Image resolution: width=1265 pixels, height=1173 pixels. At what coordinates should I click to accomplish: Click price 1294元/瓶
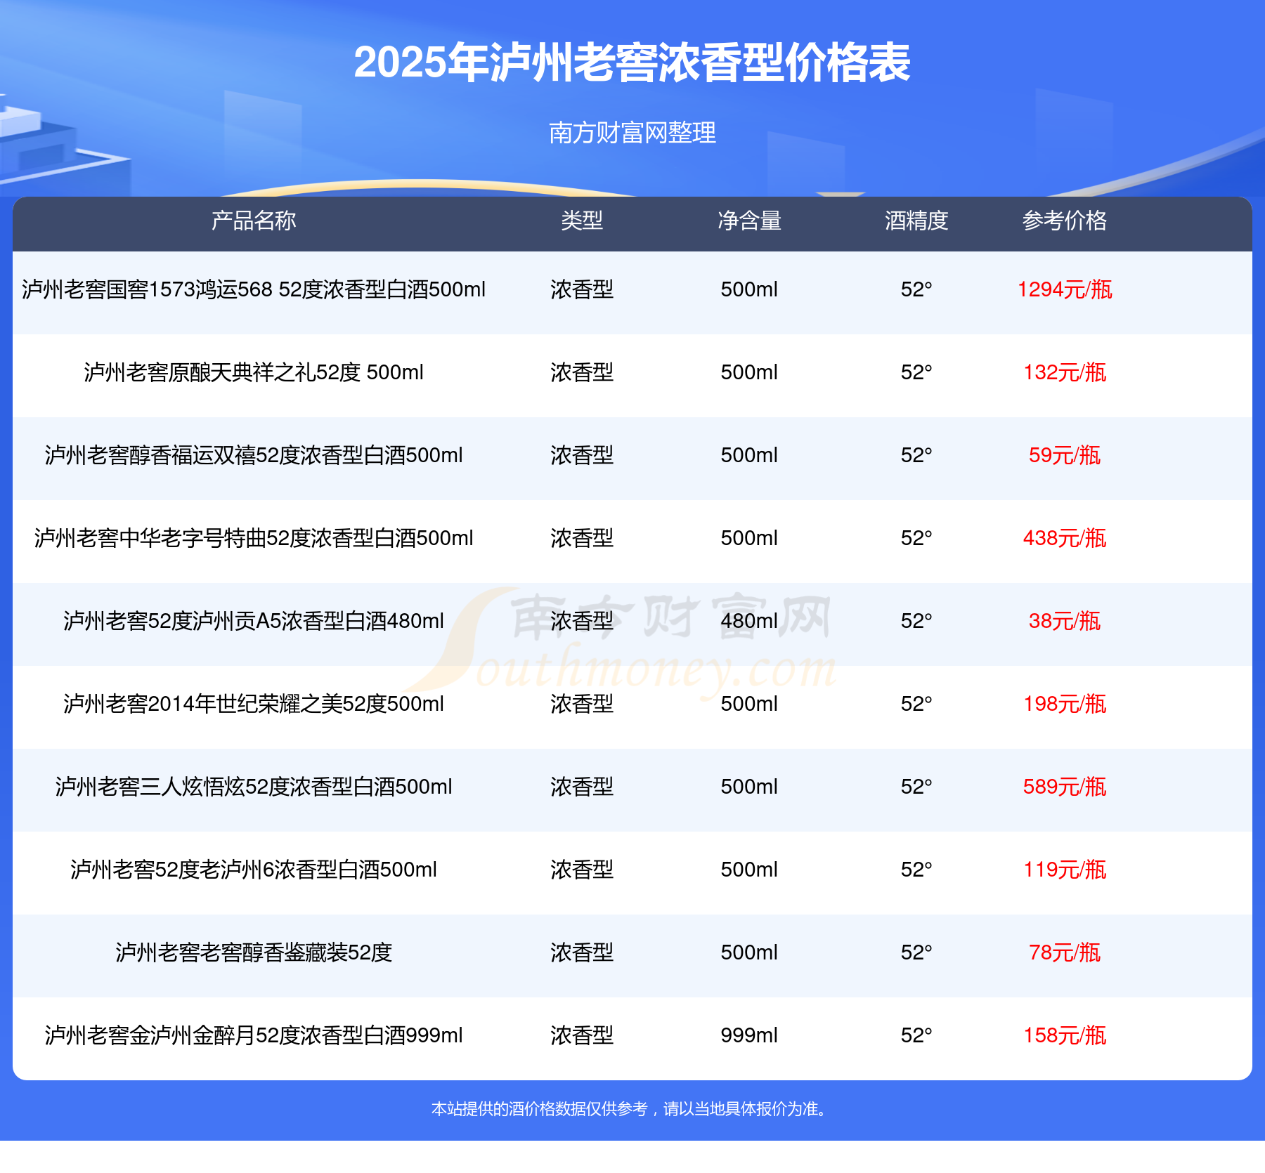tap(1065, 289)
